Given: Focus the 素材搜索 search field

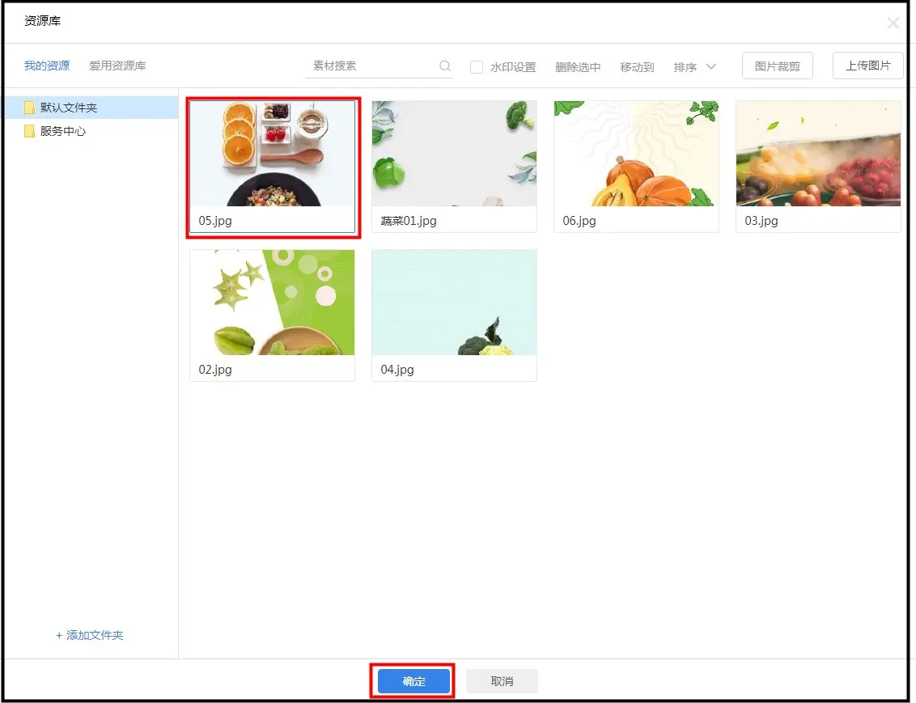Looking at the screenshot, I should coord(372,66).
